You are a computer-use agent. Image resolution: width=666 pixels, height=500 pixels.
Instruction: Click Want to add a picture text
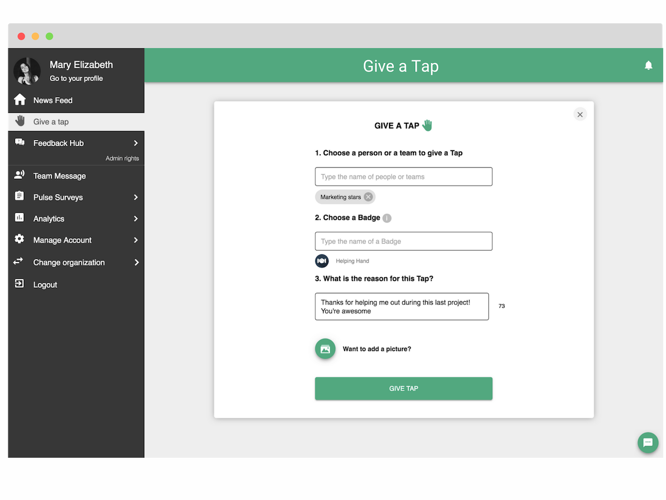[x=377, y=349]
